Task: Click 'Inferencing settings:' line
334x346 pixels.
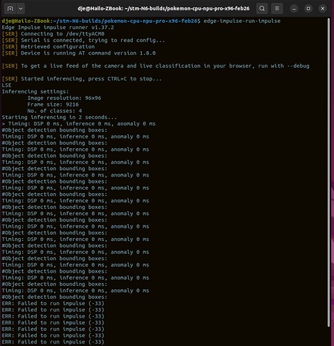Action: tap(35, 91)
